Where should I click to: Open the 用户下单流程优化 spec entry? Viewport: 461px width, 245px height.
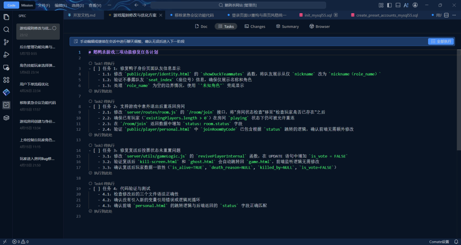[x=38, y=87]
